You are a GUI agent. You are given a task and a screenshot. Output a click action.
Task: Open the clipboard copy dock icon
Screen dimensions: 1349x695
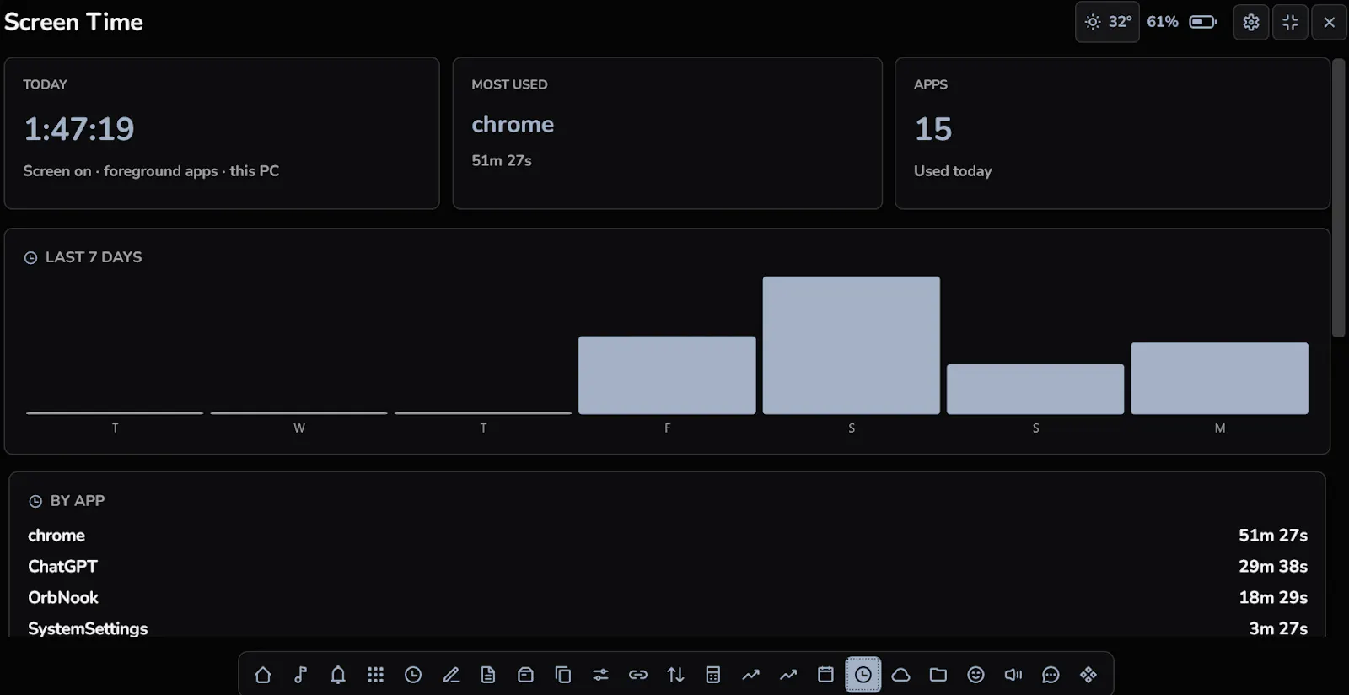point(563,675)
